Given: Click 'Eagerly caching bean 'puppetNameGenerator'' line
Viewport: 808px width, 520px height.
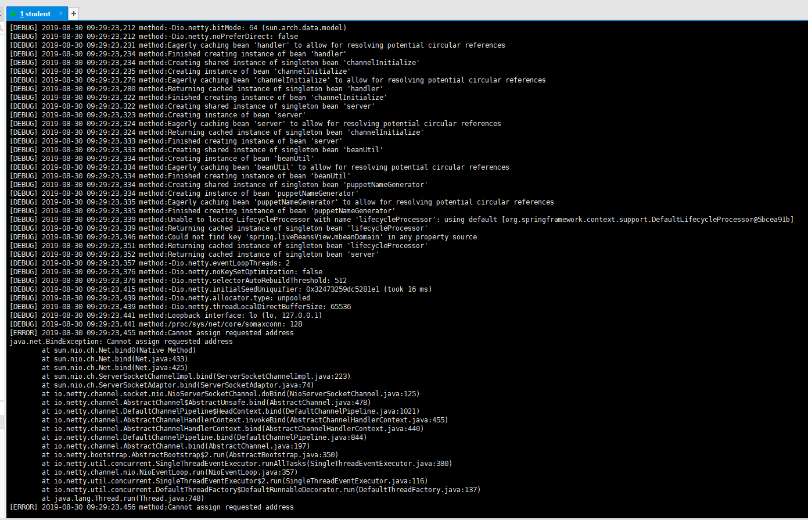Looking at the screenshot, I should coord(282,202).
